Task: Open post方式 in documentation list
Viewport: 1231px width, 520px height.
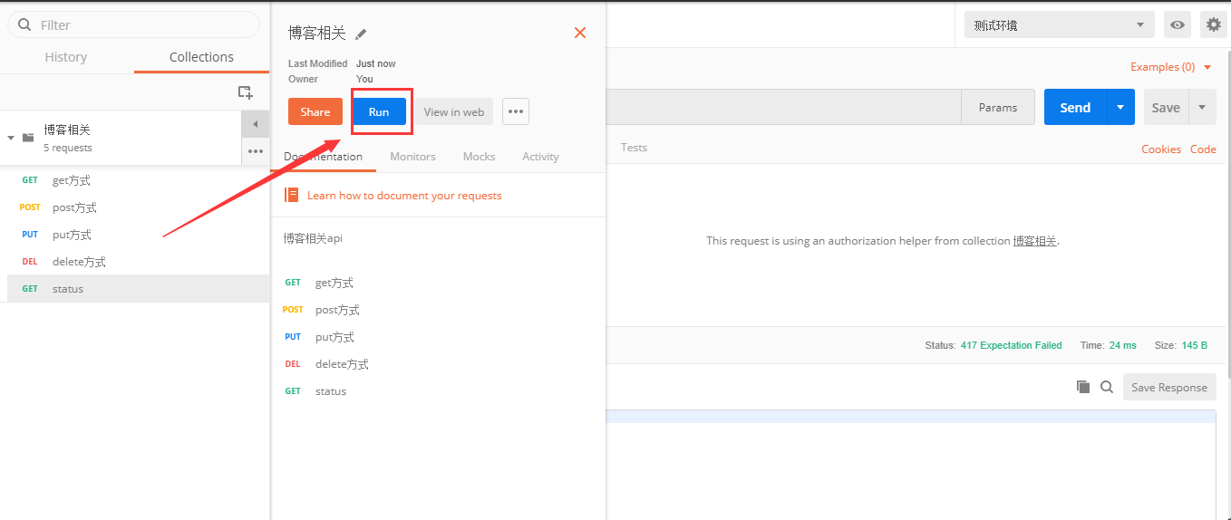Action: 337,310
